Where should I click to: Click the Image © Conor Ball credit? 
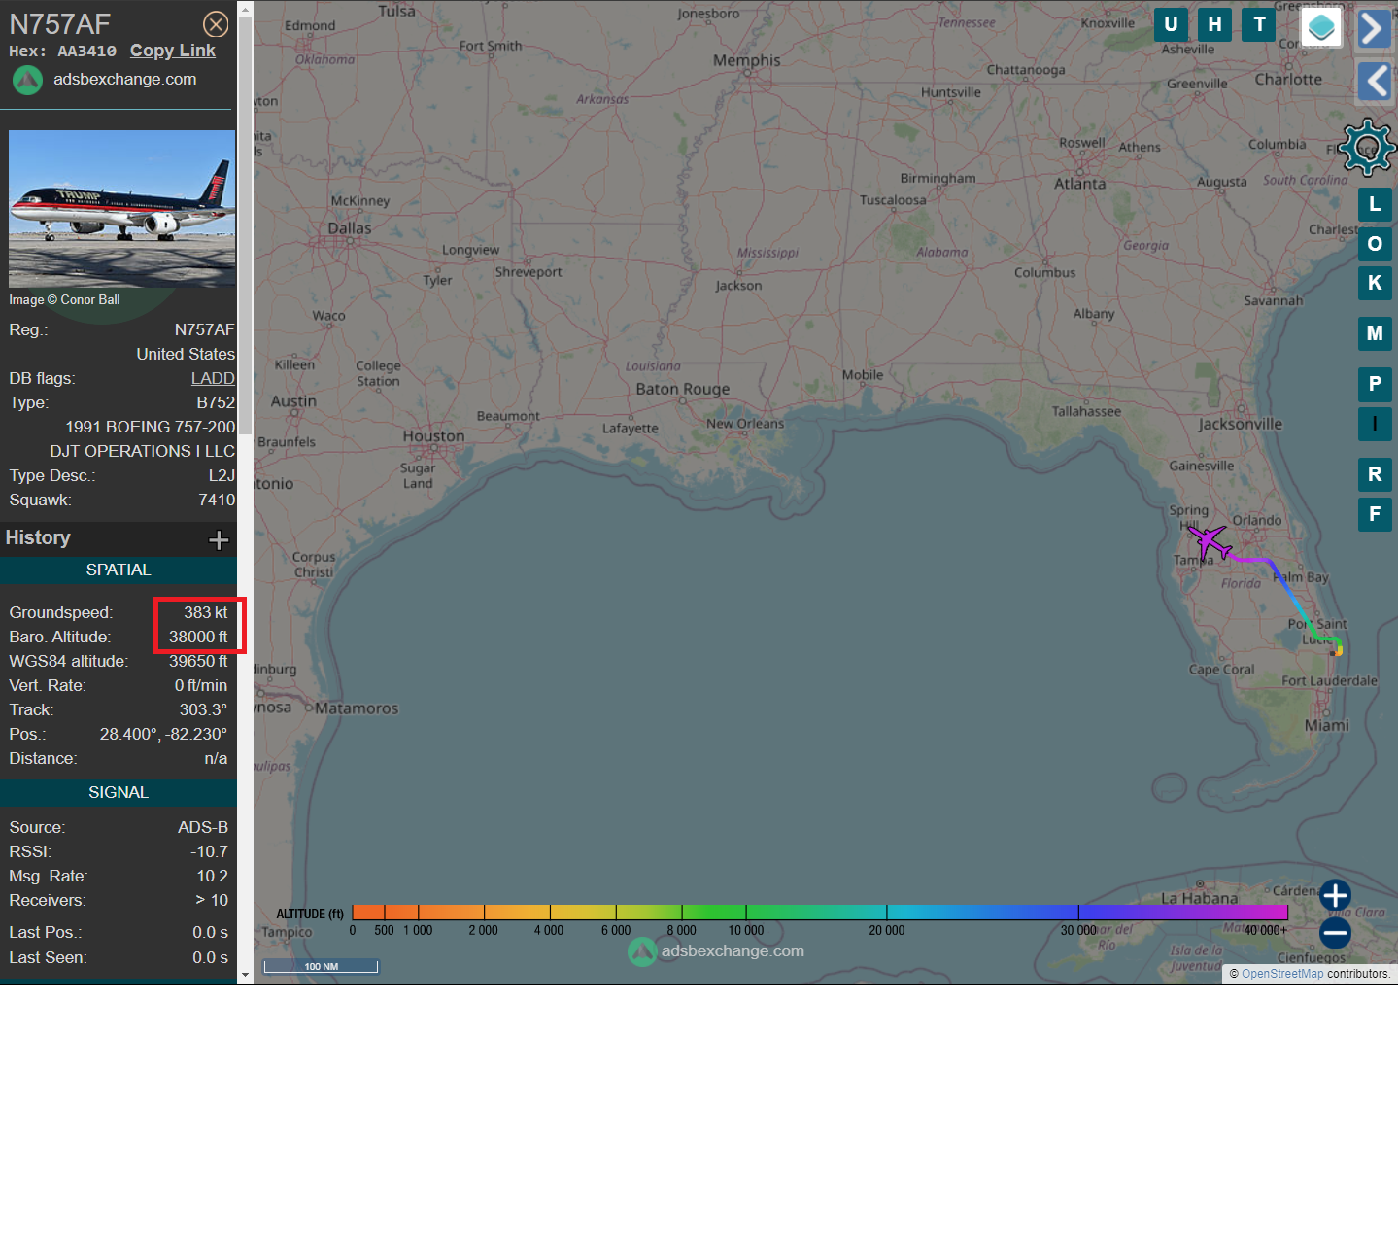click(x=65, y=299)
